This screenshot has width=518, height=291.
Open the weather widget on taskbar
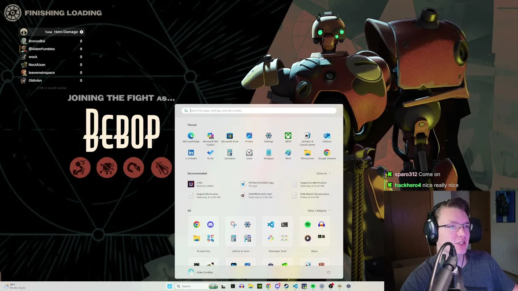[x=15, y=286]
